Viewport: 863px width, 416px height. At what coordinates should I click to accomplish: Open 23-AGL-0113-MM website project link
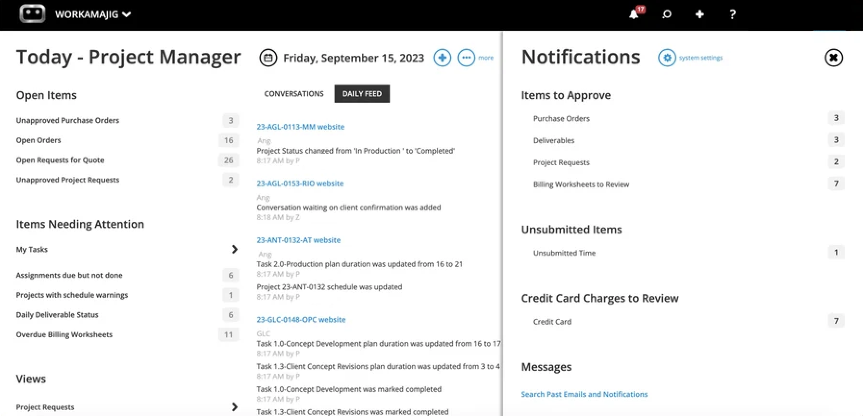click(x=300, y=127)
